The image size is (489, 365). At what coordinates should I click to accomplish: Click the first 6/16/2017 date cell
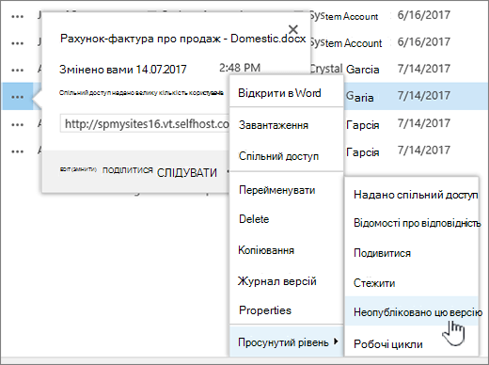pyautogui.click(x=423, y=15)
